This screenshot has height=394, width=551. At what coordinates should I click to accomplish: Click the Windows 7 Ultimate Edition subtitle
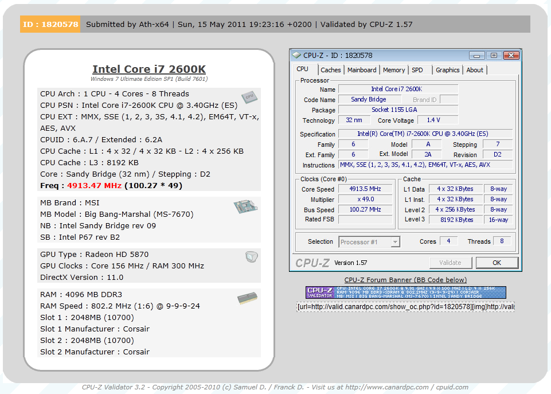[149, 79]
